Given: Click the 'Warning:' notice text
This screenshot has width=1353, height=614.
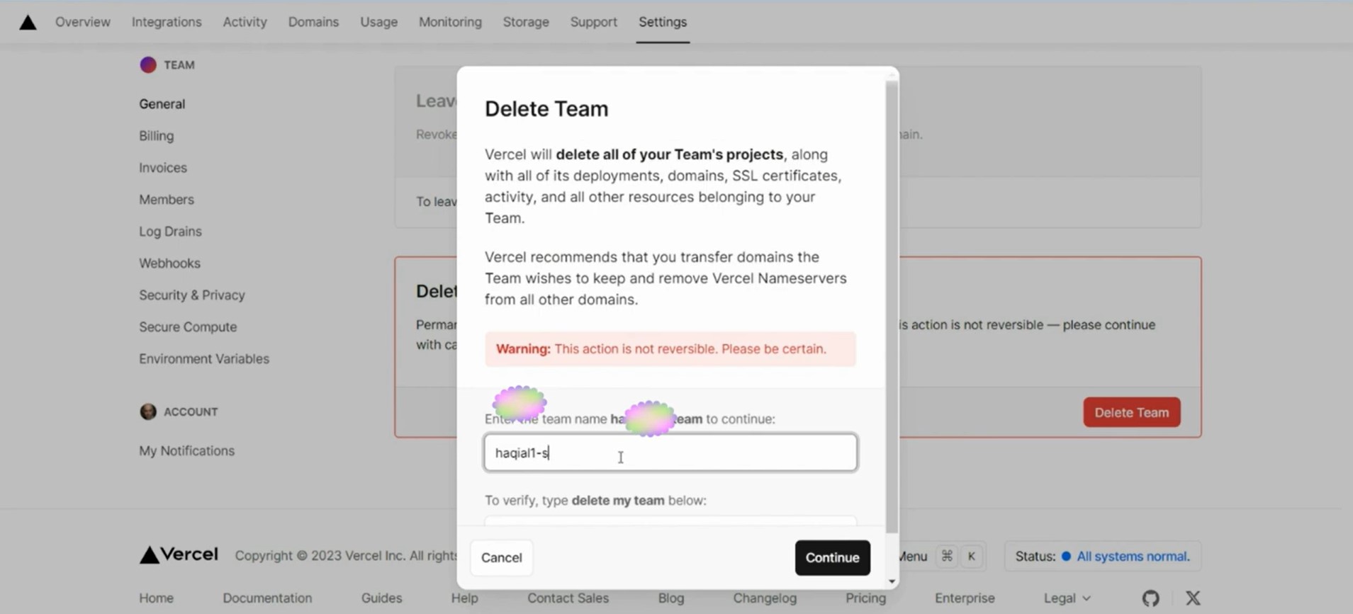Looking at the screenshot, I should (523, 349).
